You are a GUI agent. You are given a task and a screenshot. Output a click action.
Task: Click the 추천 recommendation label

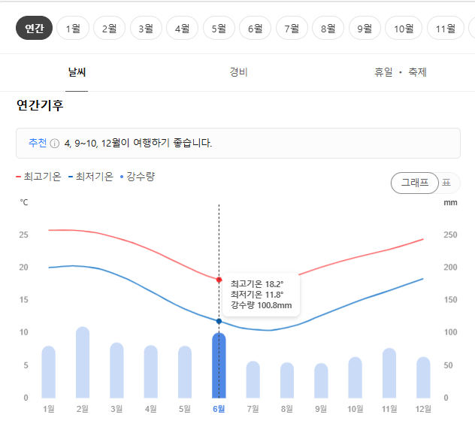point(38,143)
